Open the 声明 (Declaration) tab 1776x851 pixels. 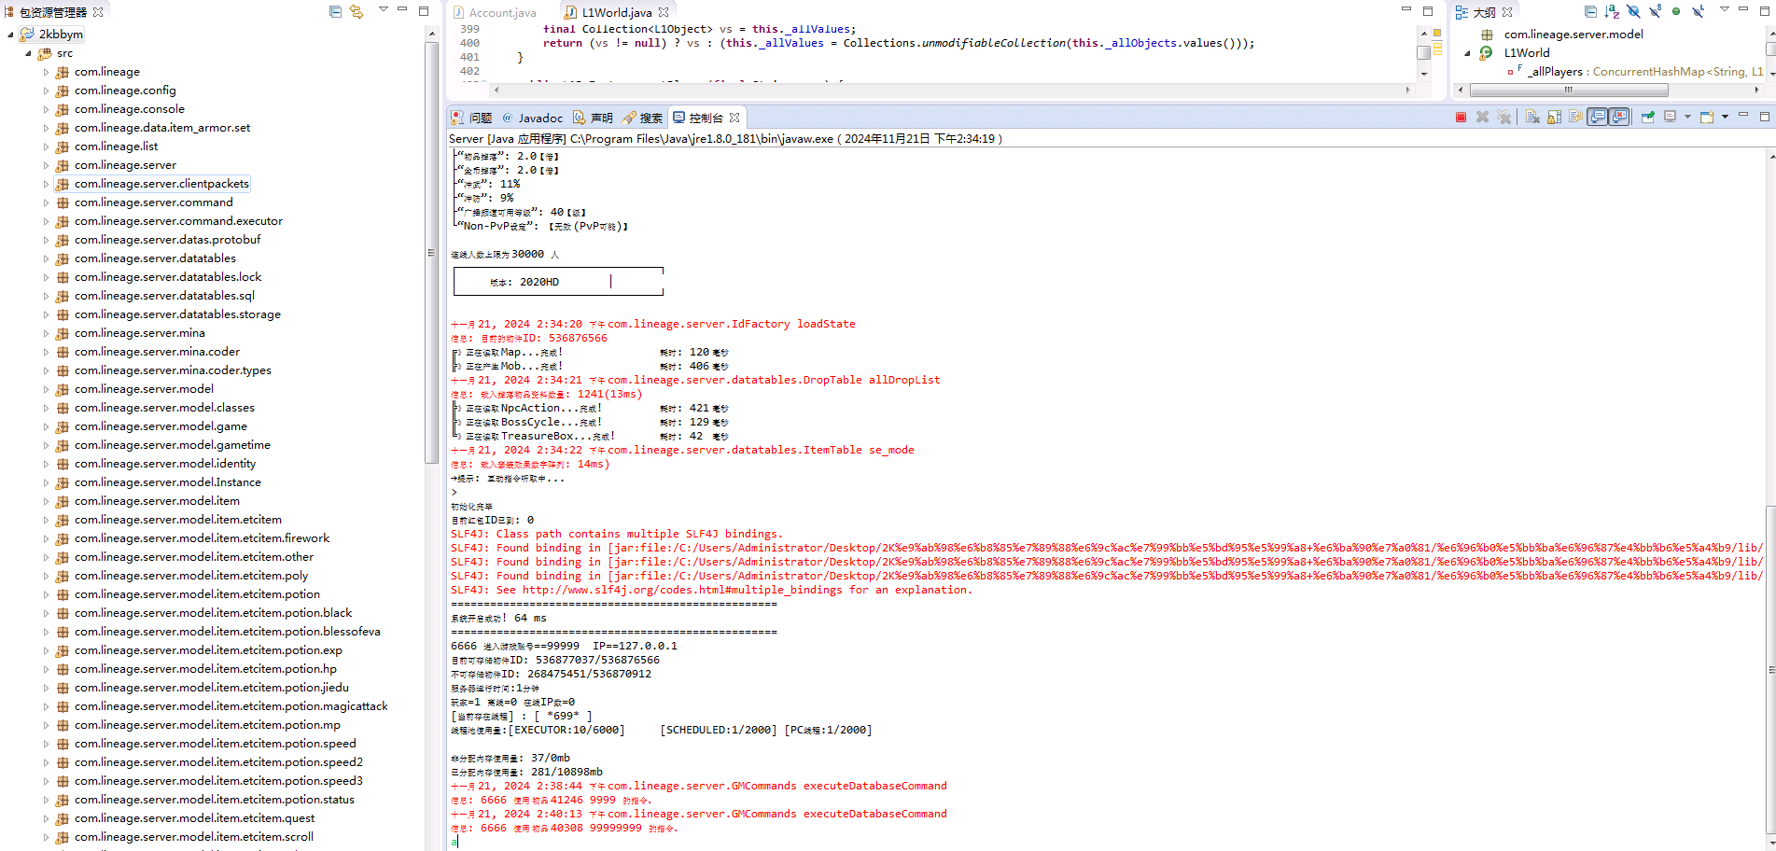(x=593, y=118)
